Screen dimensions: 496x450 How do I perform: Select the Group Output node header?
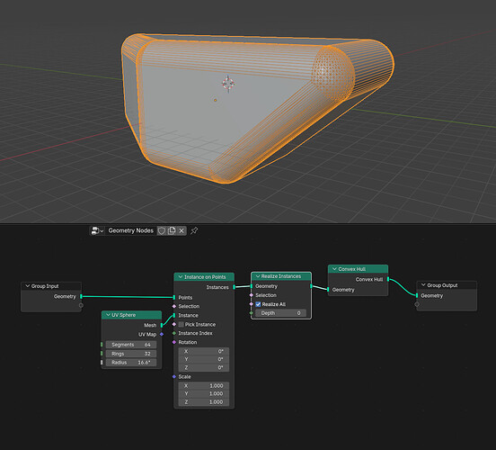447,285
